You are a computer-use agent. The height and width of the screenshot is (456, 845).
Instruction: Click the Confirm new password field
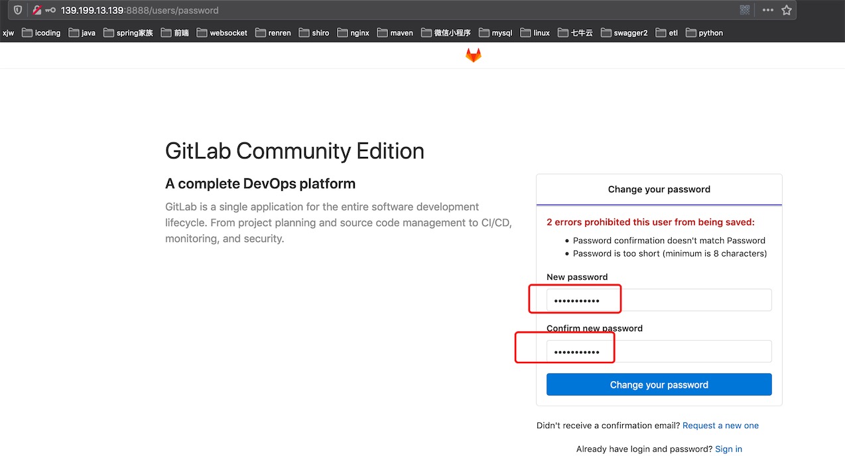[x=659, y=351]
